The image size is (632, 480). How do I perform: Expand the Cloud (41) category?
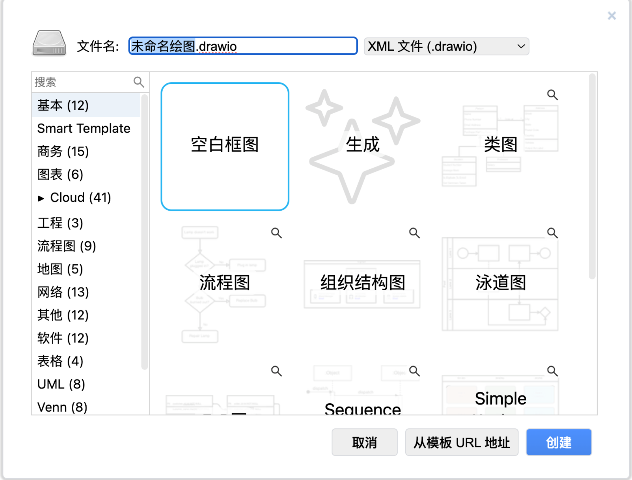pyautogui.click(x=41, y=198)
